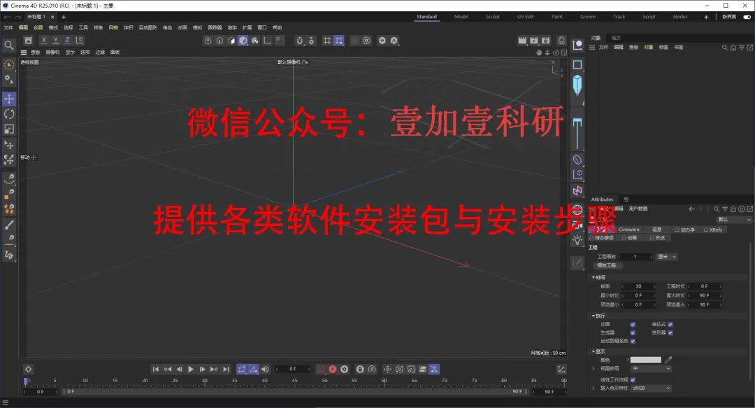Open the 渲染 menu
Screen dimensions: 755x408
(x=232, y=27)
